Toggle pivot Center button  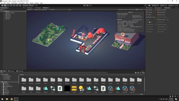coord(25,6)
